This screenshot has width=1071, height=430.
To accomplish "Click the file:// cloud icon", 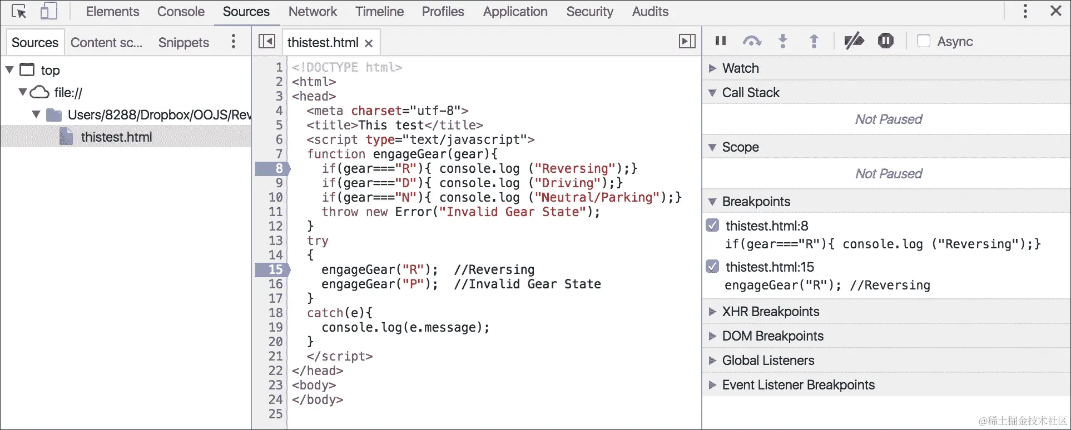I will (39, 92).
